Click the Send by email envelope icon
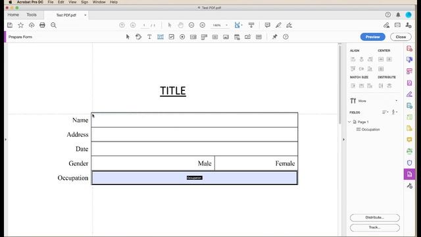421x237 pixels. coord(397,25)
